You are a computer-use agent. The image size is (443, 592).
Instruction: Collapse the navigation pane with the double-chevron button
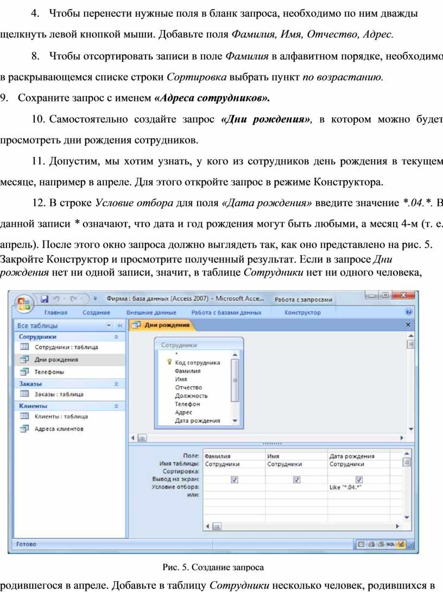[120, 326]
